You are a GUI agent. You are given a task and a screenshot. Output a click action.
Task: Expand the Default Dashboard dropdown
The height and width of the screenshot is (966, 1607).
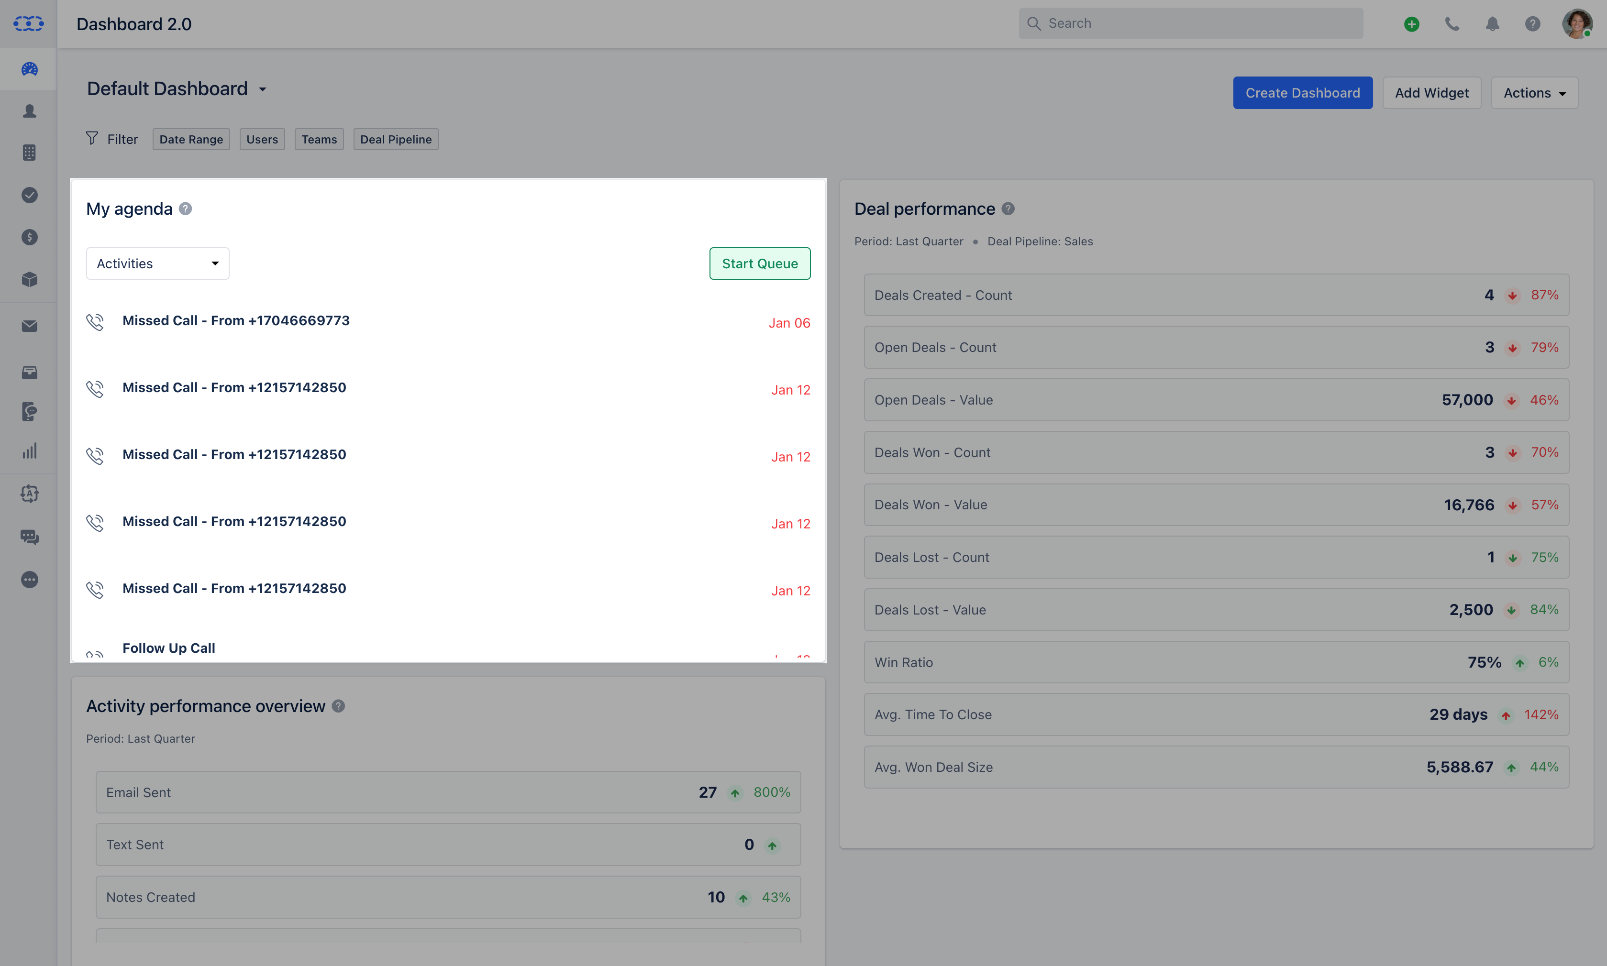[x=262, y=90]
